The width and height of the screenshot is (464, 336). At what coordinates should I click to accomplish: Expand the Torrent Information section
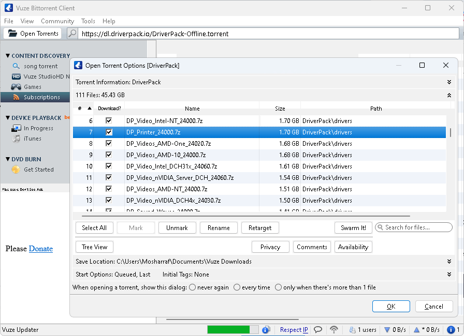[449, 82]
